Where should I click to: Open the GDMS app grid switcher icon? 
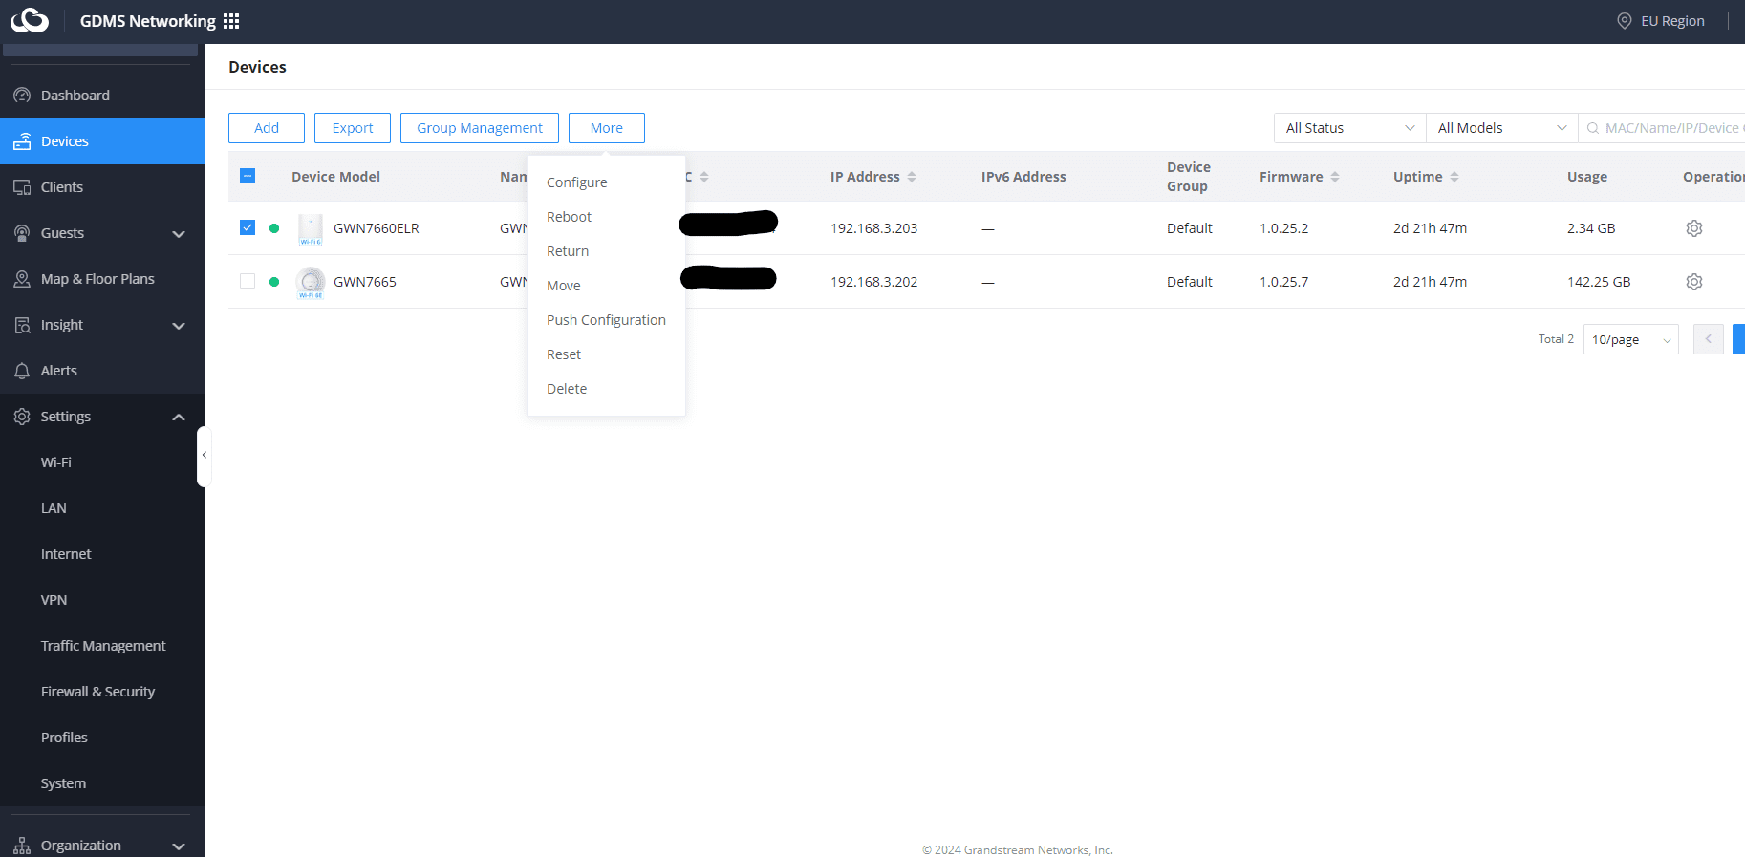tap(231, 21)
